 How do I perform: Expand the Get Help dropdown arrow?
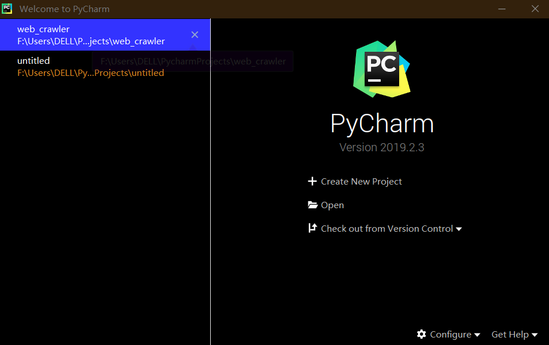tap(534, 335)
